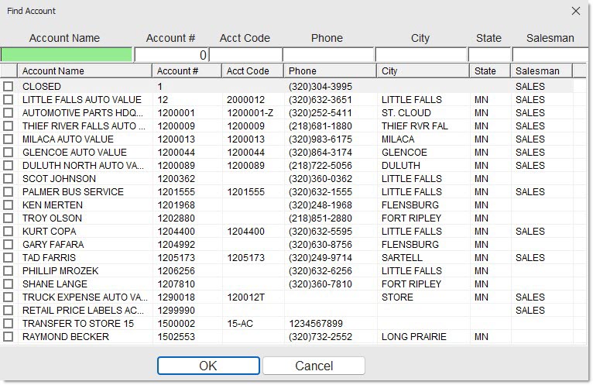Tick the checkbox beside MILACA AUTO VALUE

tap(9, 139)
